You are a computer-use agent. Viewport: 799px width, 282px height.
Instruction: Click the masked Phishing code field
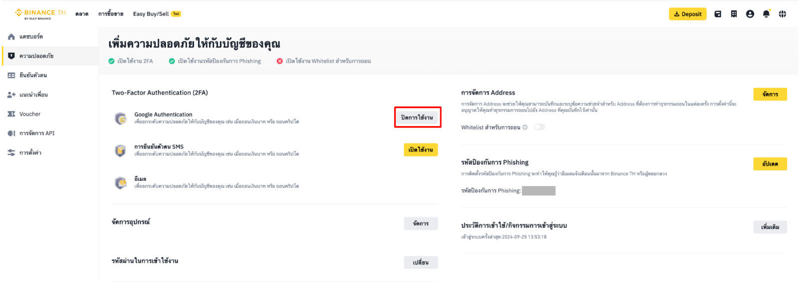[x=538, y=191]
